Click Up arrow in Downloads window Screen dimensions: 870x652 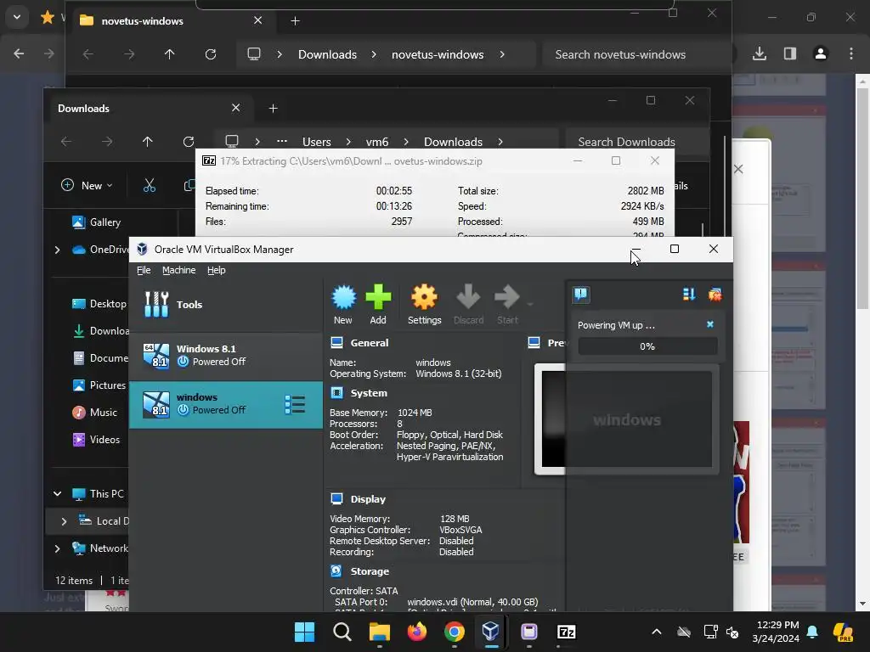[147, 142]
